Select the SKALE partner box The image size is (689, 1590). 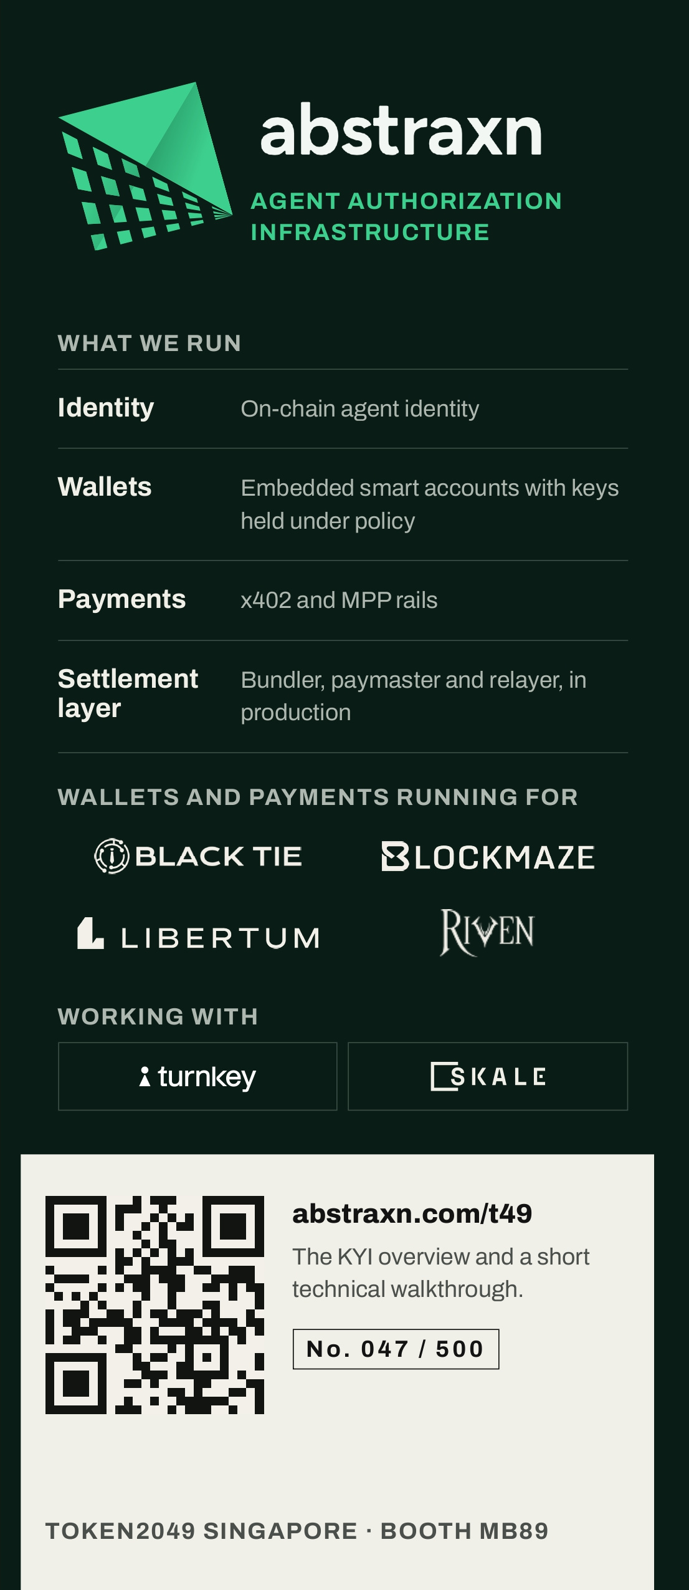pos(488,1076)
